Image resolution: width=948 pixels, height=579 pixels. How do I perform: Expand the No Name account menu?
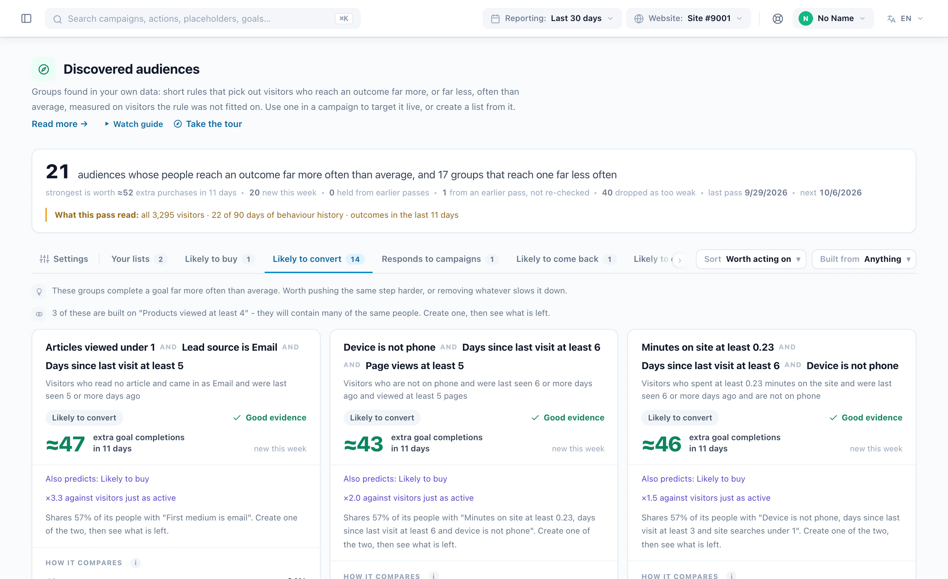point(833,18)
